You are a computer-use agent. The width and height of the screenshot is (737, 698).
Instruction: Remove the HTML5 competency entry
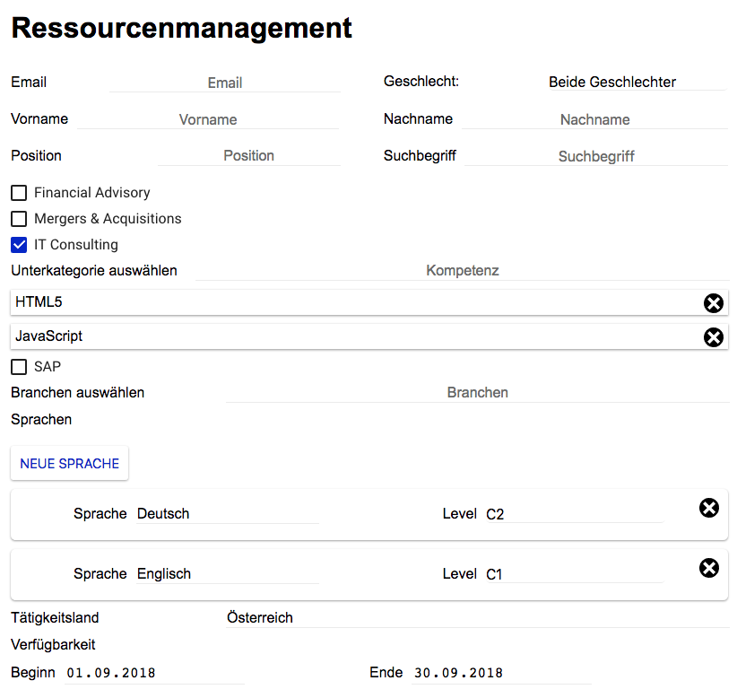(713, 303)
